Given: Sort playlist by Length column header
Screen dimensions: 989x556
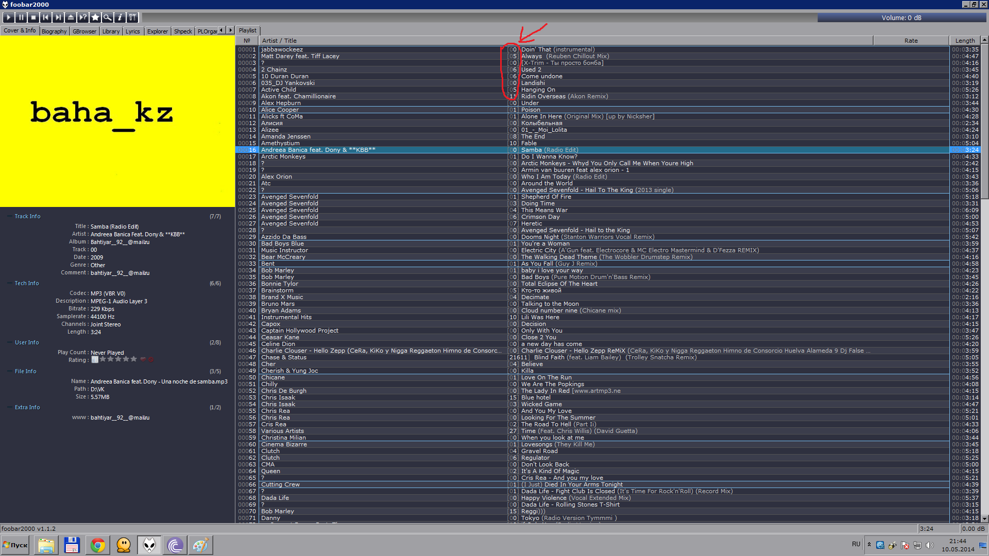Looking at the screenshot, I should click(x=964, y=41).
